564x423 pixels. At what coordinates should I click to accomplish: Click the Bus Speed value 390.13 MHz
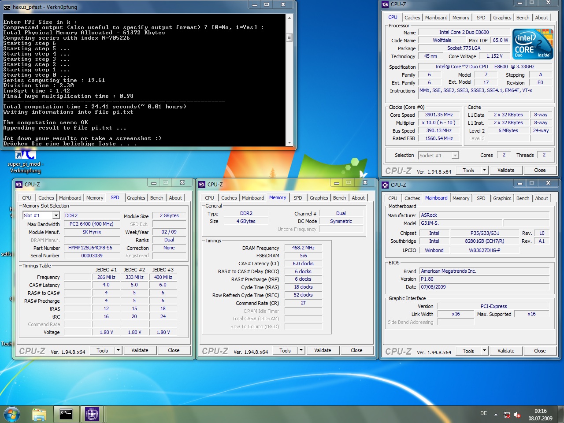point(439,130)
